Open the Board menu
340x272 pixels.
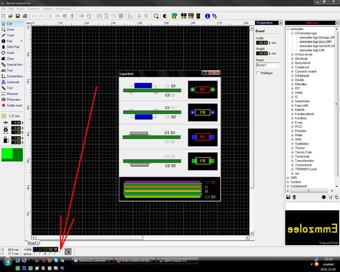click(20, 9)
